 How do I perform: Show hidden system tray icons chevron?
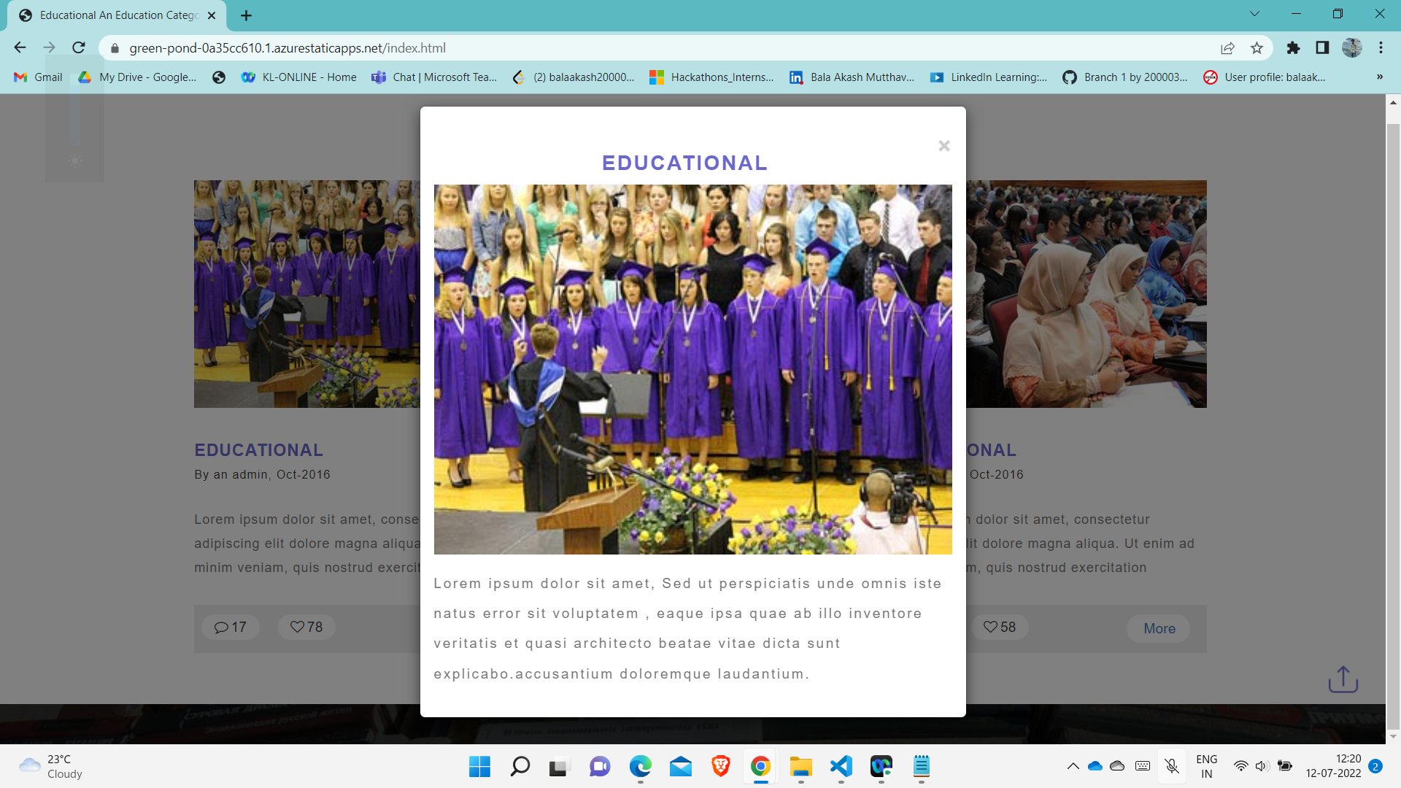(1073, 766)
